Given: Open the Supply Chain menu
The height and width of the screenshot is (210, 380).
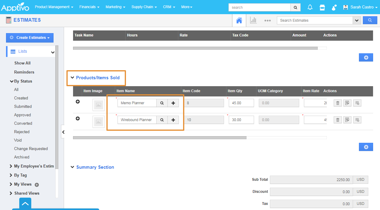Looking at the screenshot, I should point(144,7).
